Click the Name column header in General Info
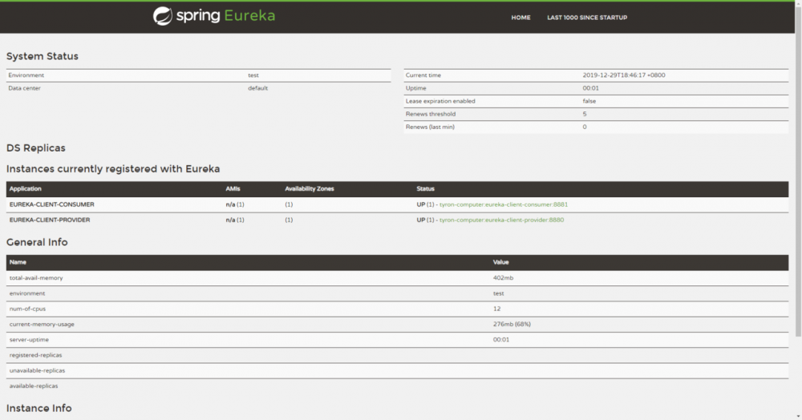This screenshot has height=420, width=802. click(x=18, y=262)
